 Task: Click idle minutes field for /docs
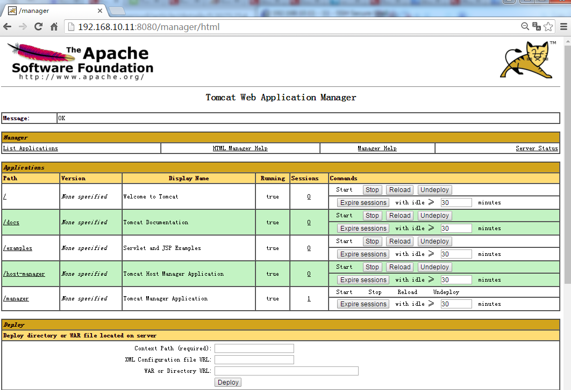(456, 228)
